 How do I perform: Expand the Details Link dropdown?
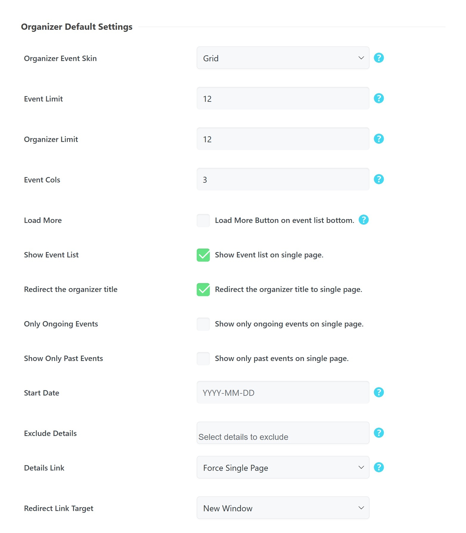tap(283, 468)
